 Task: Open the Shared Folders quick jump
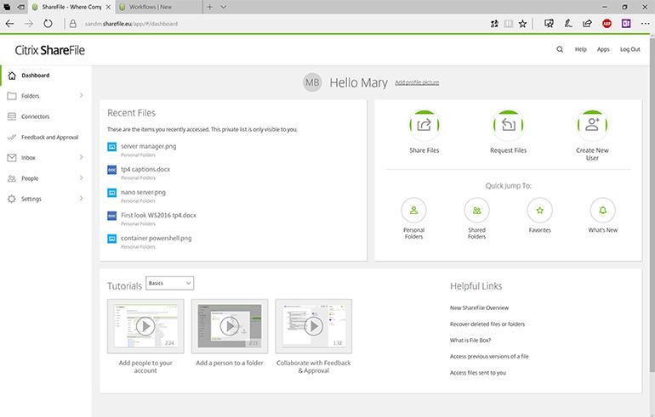[x=476, y=210]
